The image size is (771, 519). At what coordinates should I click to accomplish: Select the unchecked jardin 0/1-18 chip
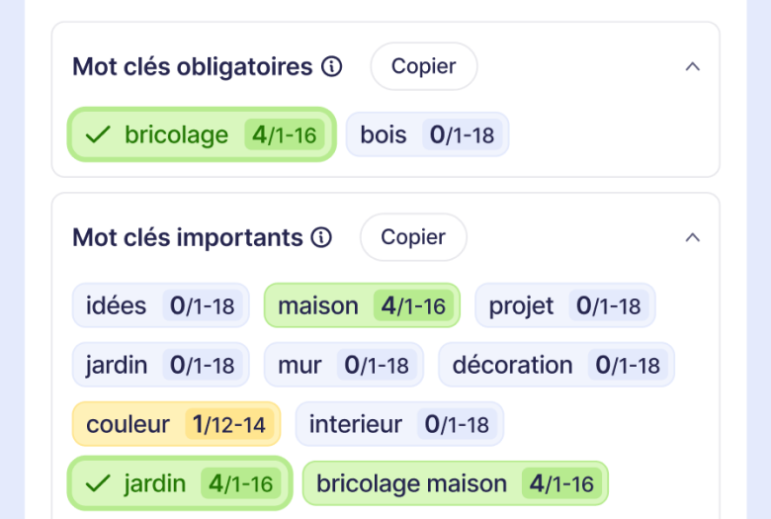161,365
